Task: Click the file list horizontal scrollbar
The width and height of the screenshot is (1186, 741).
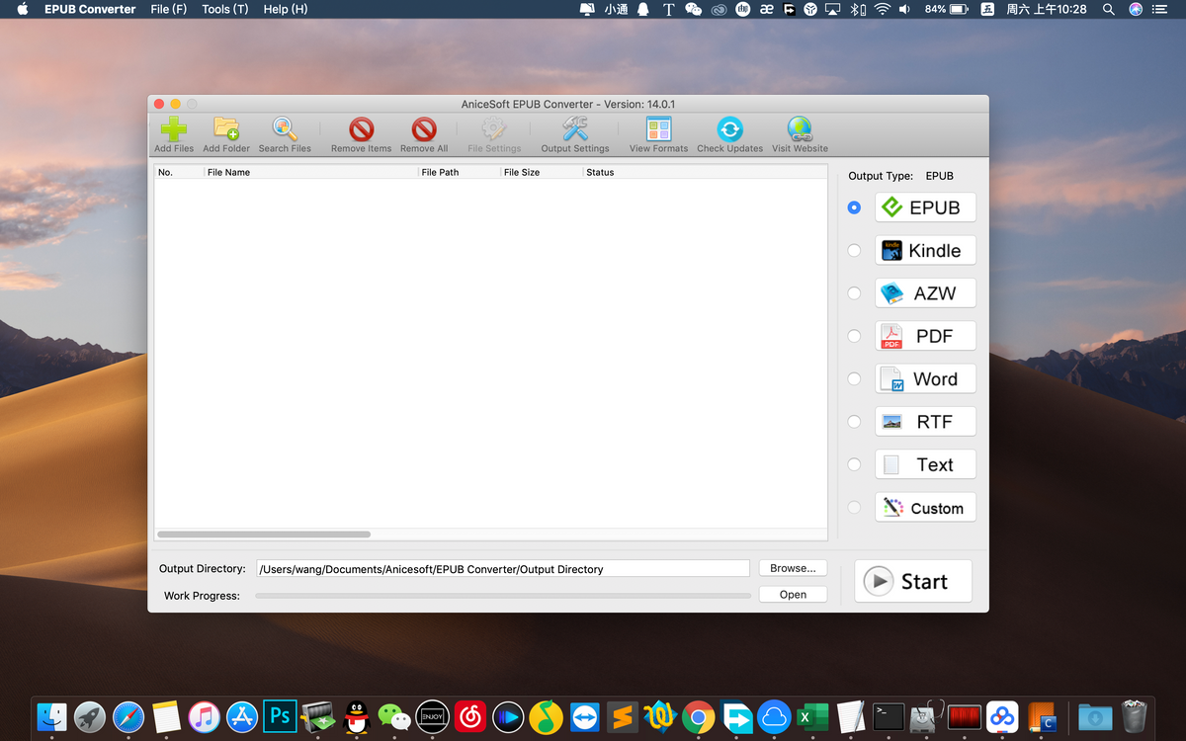Action: pos(264,535)
